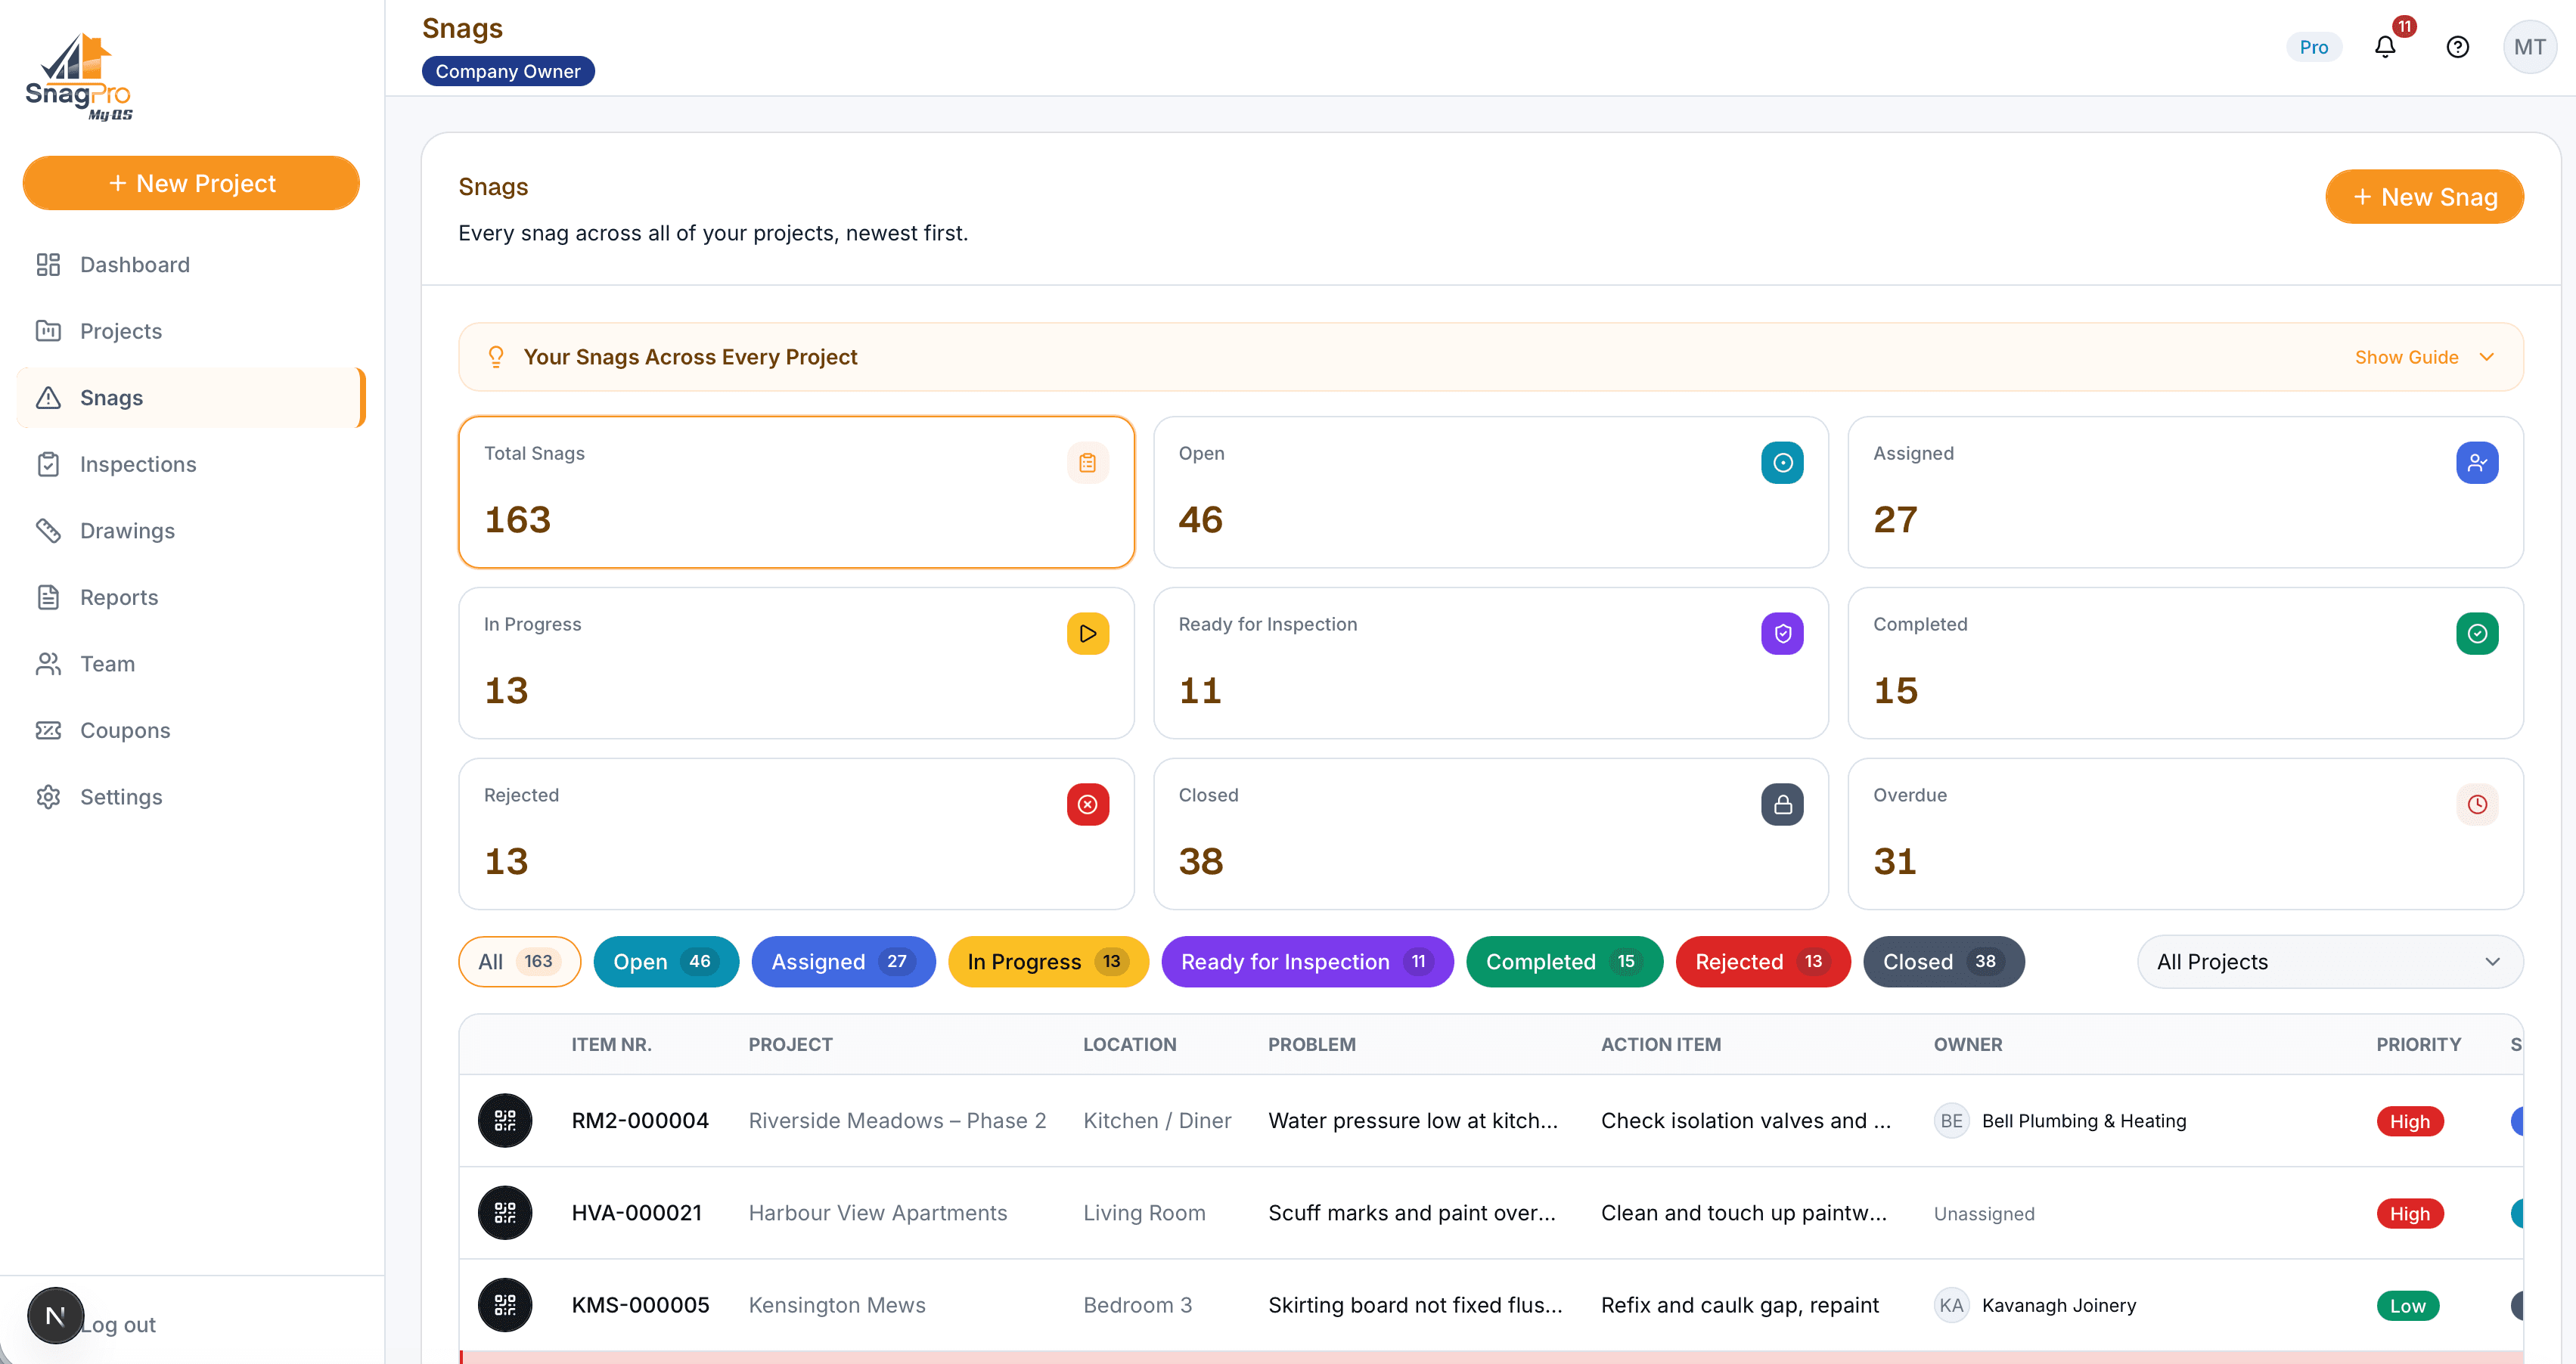Open the All Projects dropdown
The height and width of the screenshot is (1364, 2576).
click(2329, 962)
